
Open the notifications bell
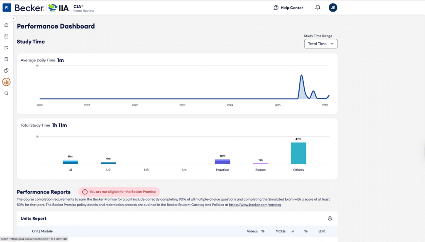[x=318, y=7]
